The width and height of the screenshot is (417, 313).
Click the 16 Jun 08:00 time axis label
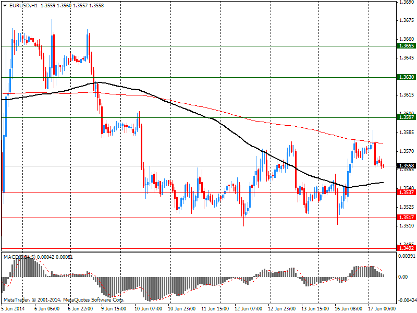pos(349,309)
